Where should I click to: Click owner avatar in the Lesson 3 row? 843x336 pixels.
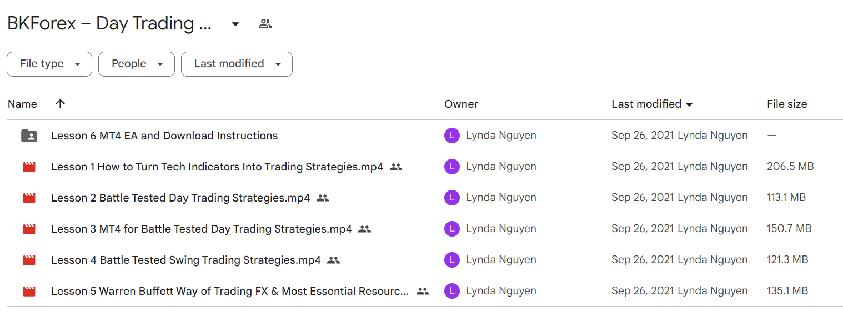pos(452,229)
